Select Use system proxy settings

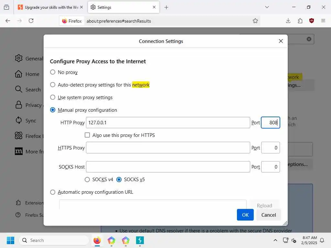point(53,97)
